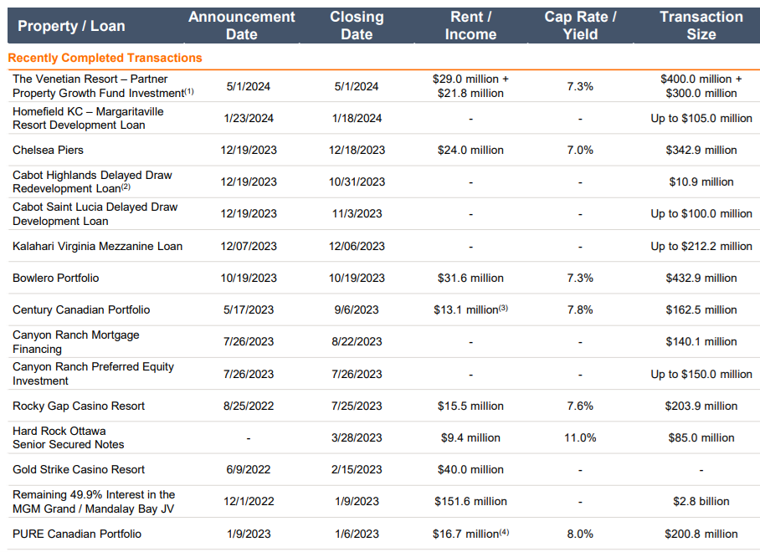Click the '$162.5 million' transaction size
Screen dimensions: 760x552
701,310
